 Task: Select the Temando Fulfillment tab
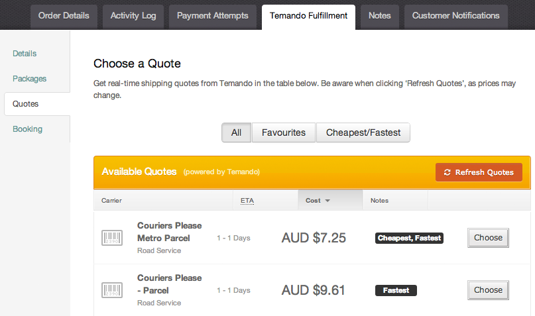click(x=308, y=16)
